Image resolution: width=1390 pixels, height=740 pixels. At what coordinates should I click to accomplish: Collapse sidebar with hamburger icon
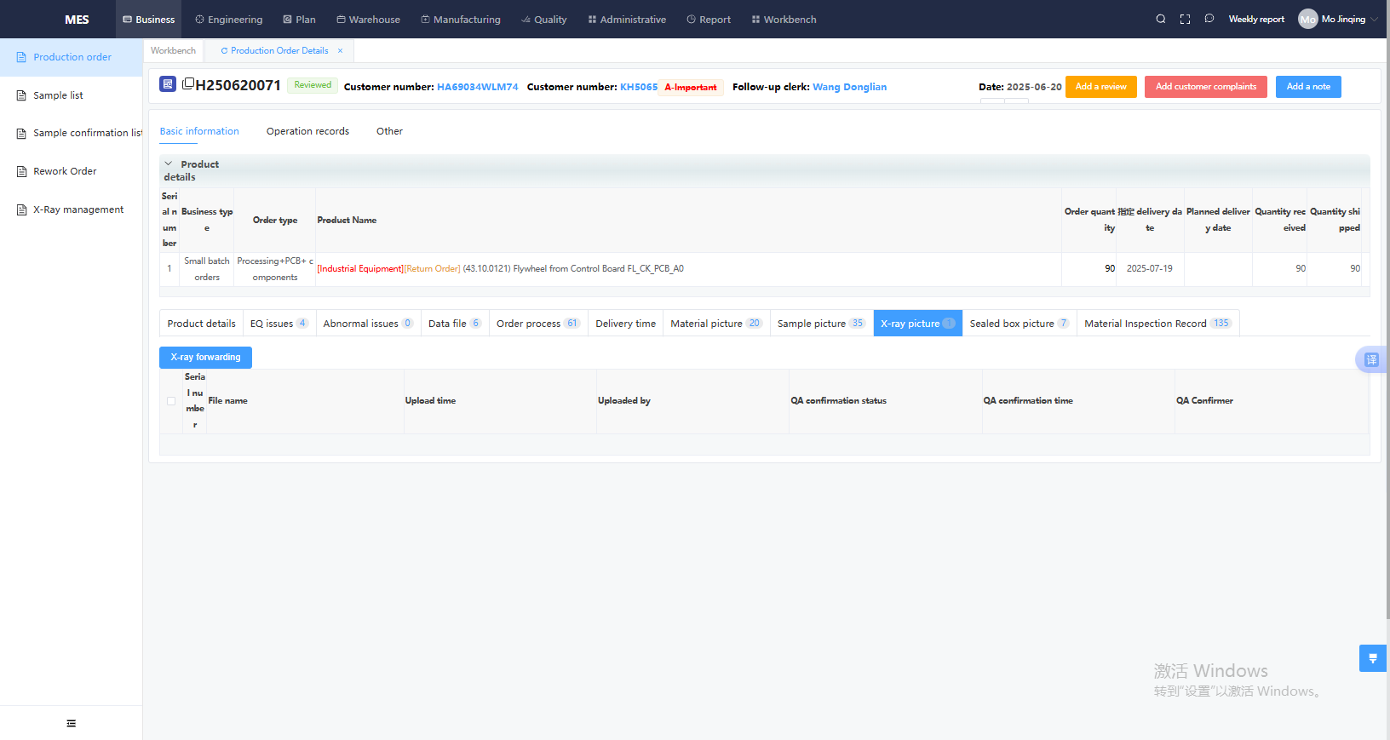[x=71, y=723]
